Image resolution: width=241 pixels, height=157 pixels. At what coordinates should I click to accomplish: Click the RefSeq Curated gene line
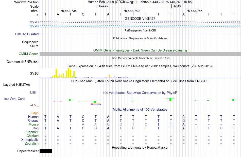(x=140, y=34)
